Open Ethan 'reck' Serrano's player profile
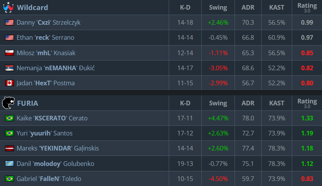The image size is (322, 186). (45, 38)
